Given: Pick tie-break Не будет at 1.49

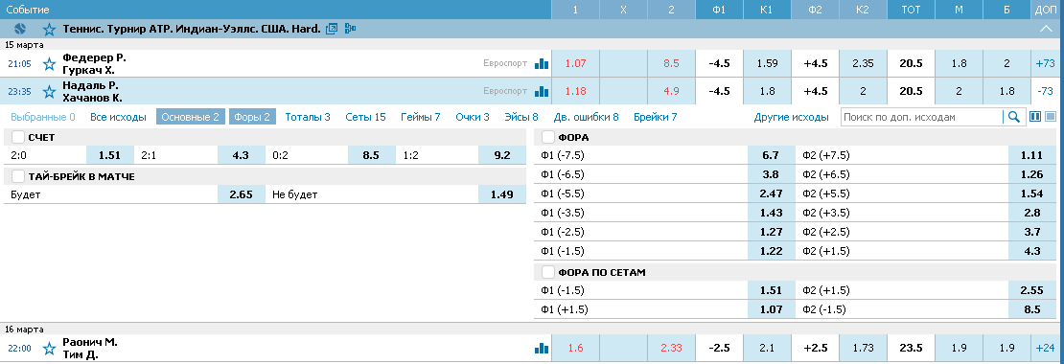Looking at the screenshot, I should click(x=502, y=194).
